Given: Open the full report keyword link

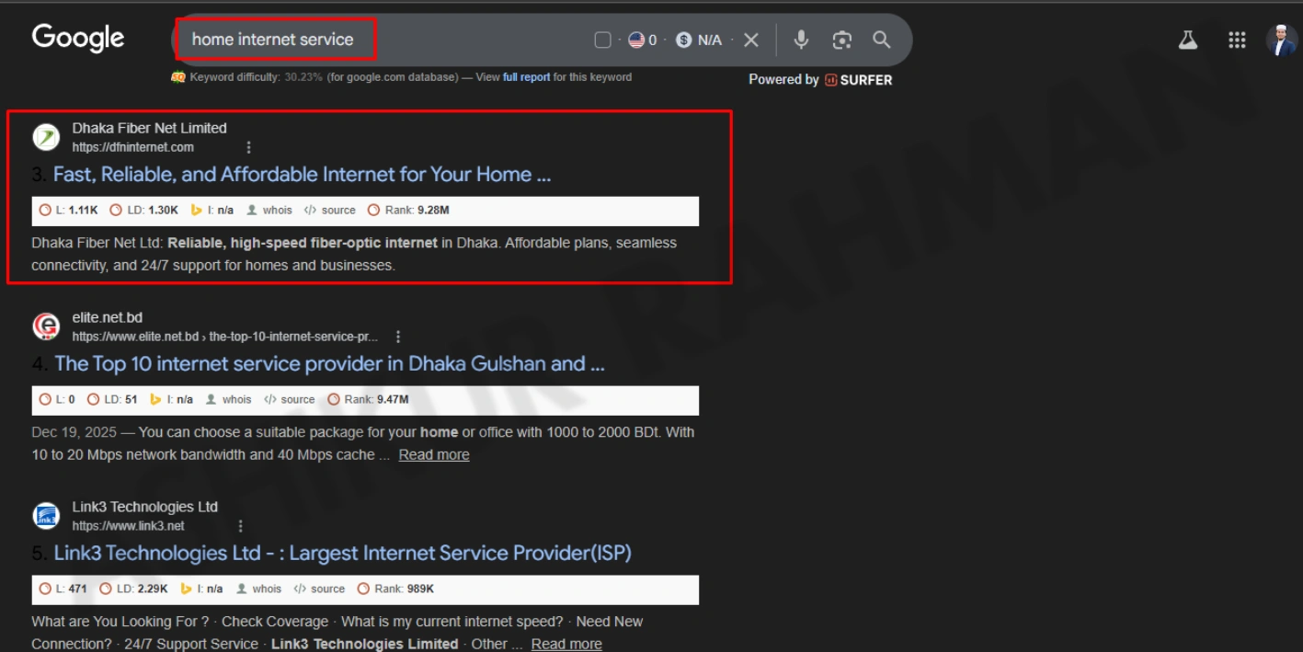Looking at the screenshot, I should 526,77.
